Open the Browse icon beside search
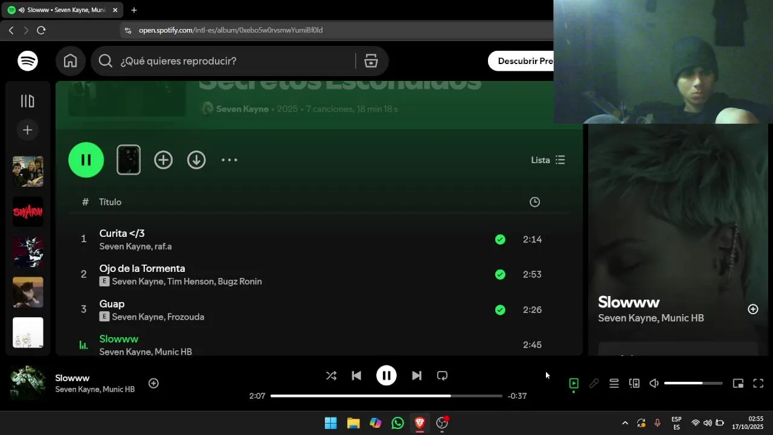The width and height of the screenshot is (773, 435). [371, 61]
